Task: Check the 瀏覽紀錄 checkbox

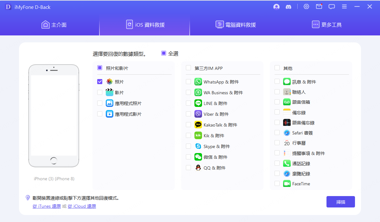Action: coord(277,173)
